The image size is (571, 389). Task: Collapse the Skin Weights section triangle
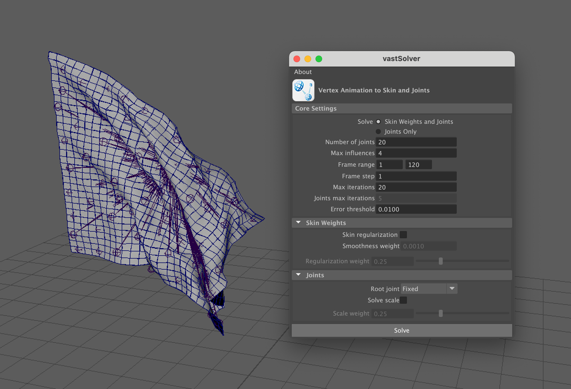pos(298,223)
